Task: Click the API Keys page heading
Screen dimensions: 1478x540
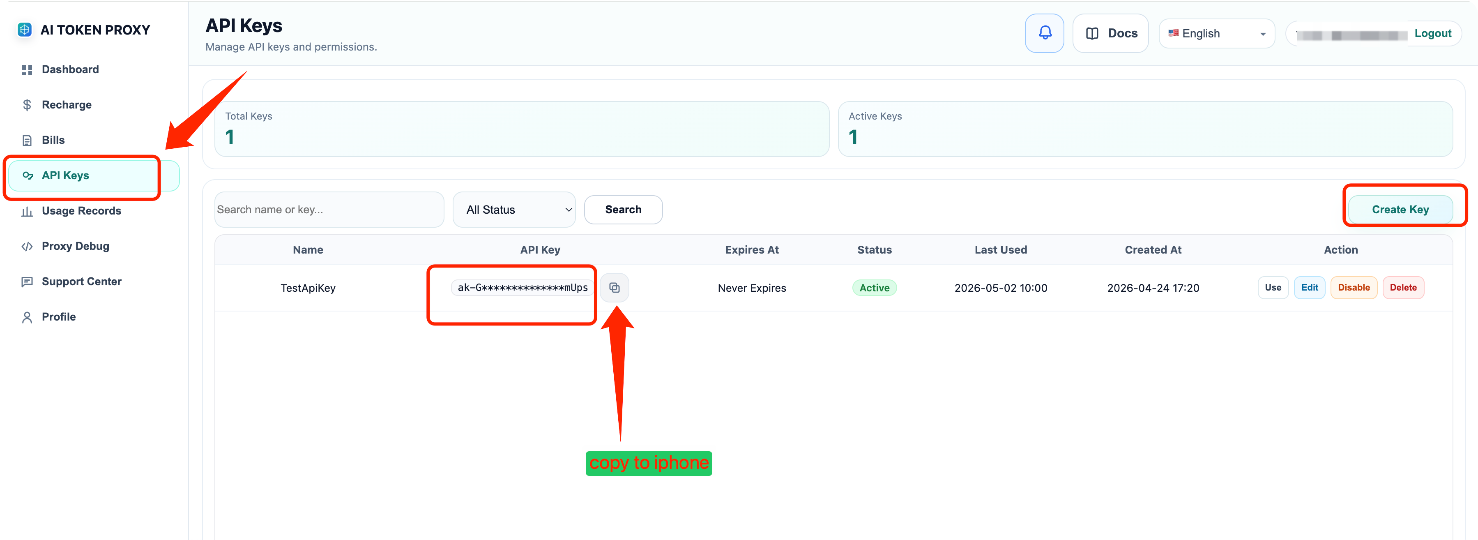Action: click(244, 26)
